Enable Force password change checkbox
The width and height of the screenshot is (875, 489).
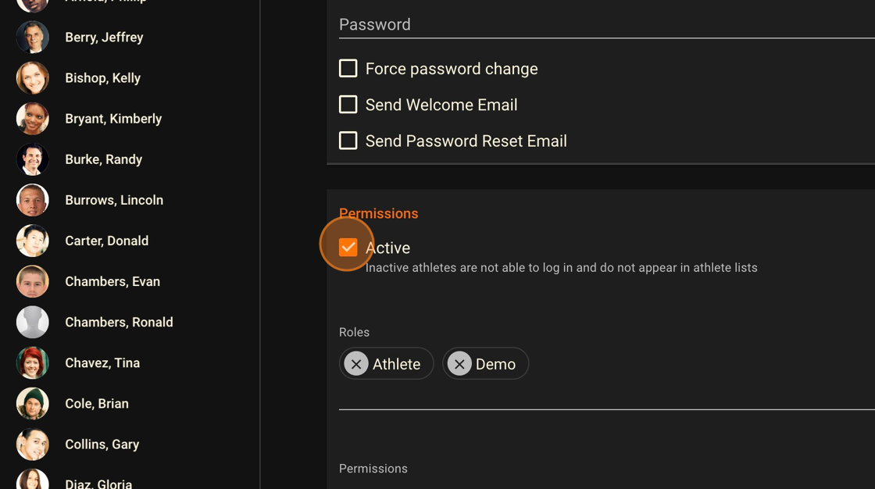point(348,69)
